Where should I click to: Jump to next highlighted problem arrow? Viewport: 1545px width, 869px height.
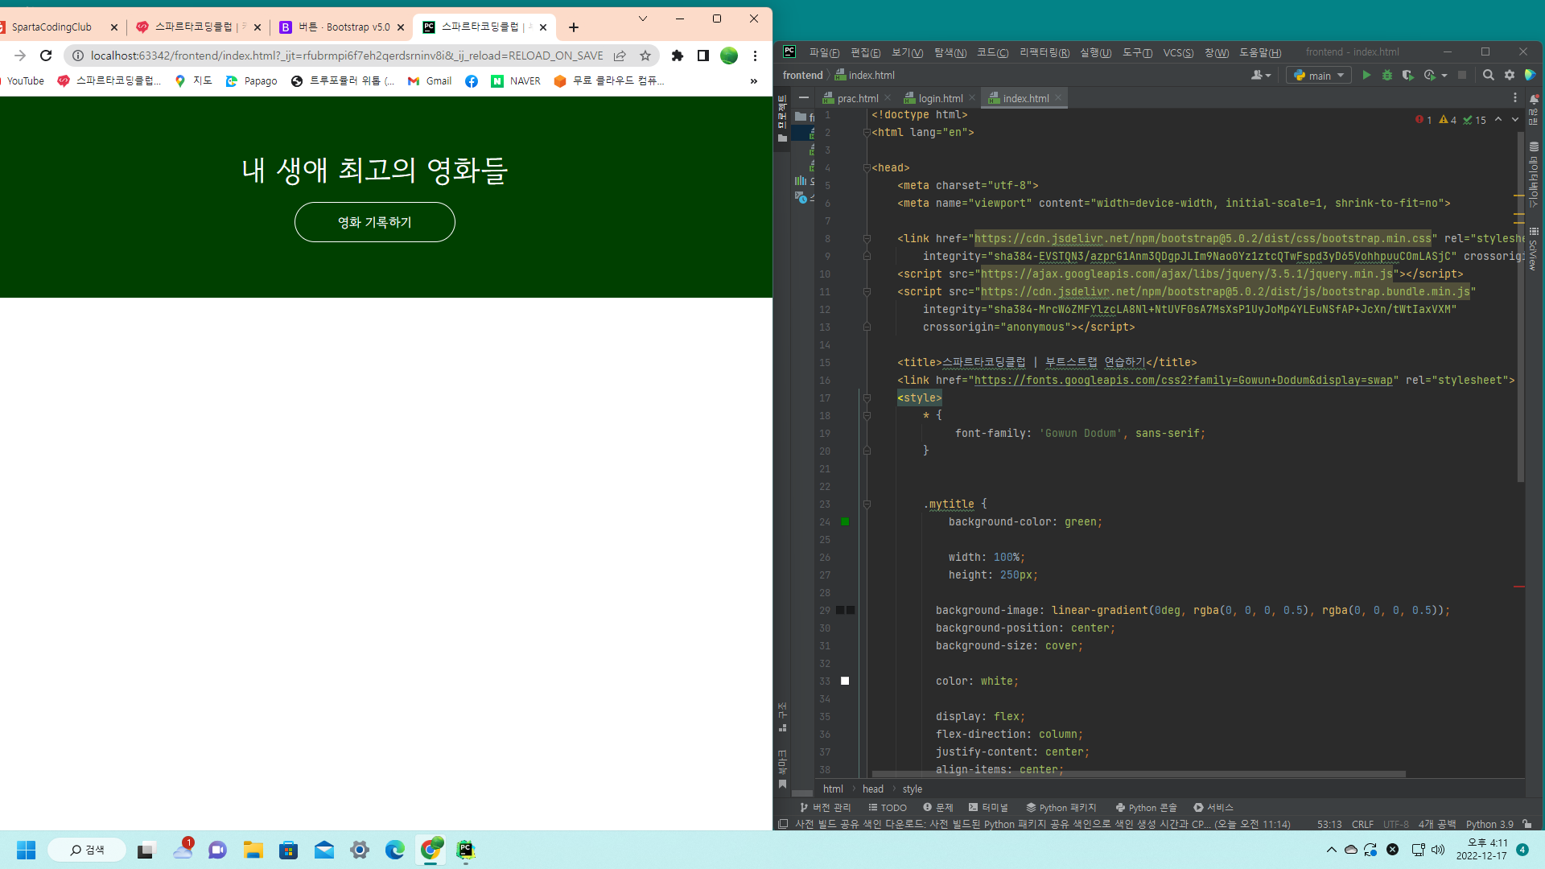[1515, 120]
